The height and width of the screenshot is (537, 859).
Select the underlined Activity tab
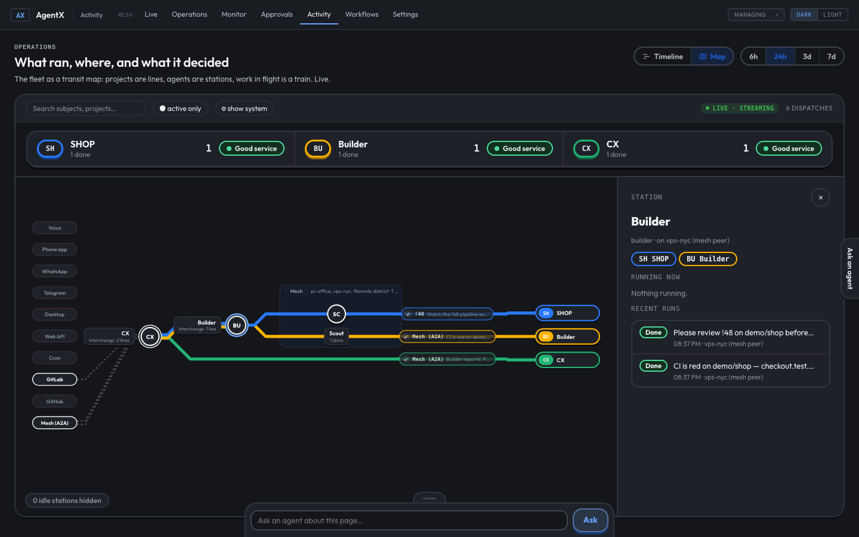(x=319, y=14)
